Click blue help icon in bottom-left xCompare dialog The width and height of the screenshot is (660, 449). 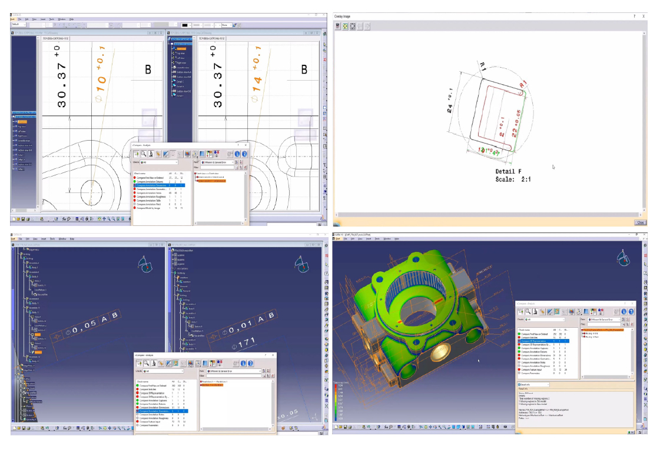[x=250, y=363]
